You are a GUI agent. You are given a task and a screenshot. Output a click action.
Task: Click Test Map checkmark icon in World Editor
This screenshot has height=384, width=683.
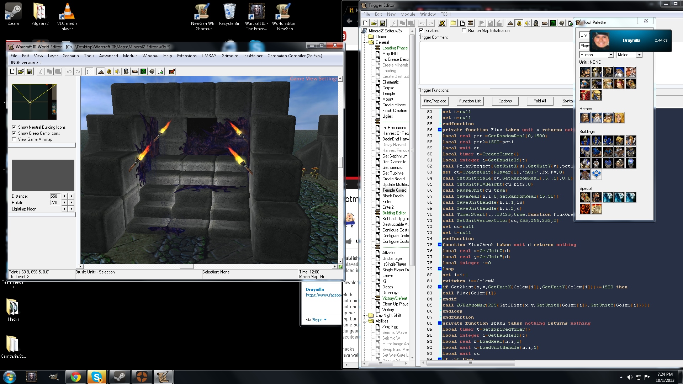[172, 71]
